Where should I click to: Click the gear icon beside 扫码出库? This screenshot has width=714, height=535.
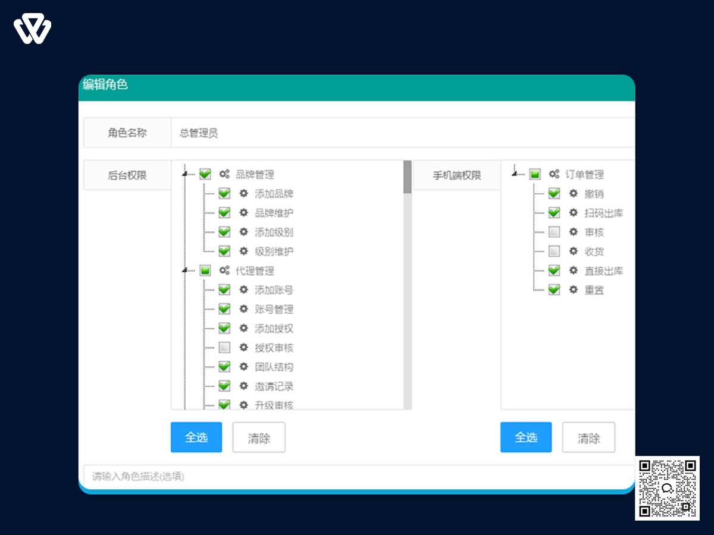point(573,213)
